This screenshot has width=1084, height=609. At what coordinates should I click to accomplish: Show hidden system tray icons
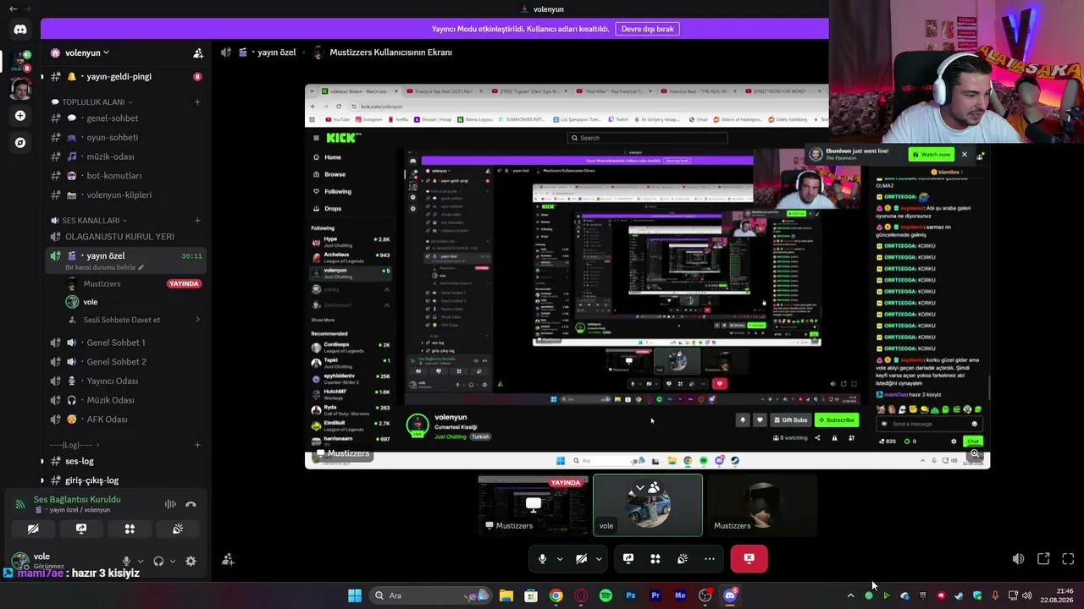tap(850, 595)
